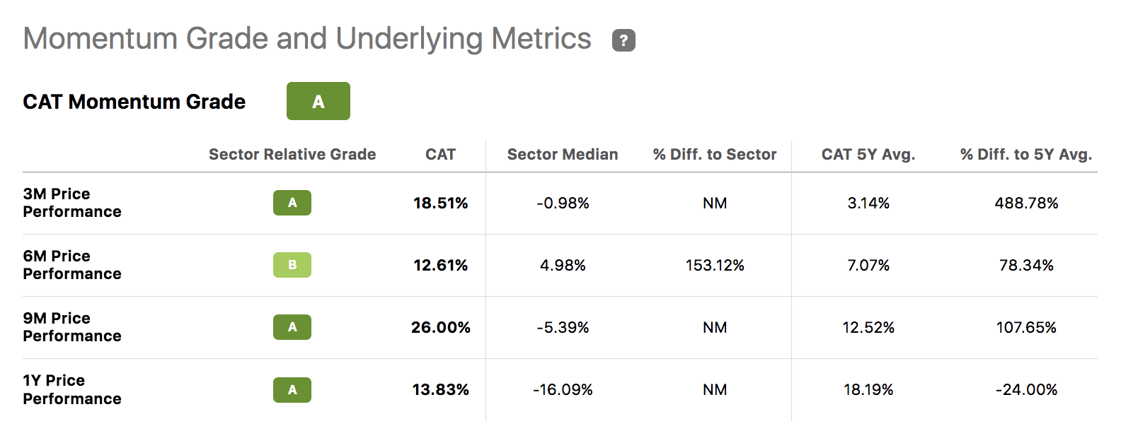Click the Momentum Grade and Underlying Metrics heading
The height and width of the screenshot is (431, 1121).
(307, 39)
